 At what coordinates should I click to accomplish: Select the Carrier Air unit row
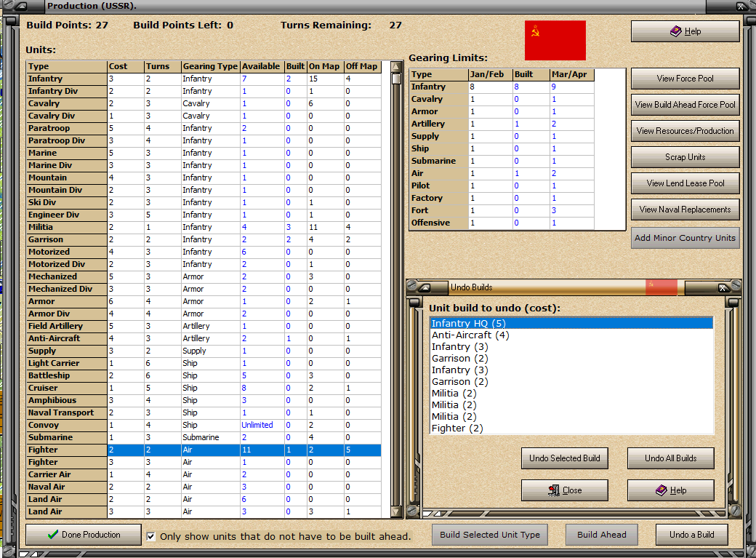click(204, 474)
